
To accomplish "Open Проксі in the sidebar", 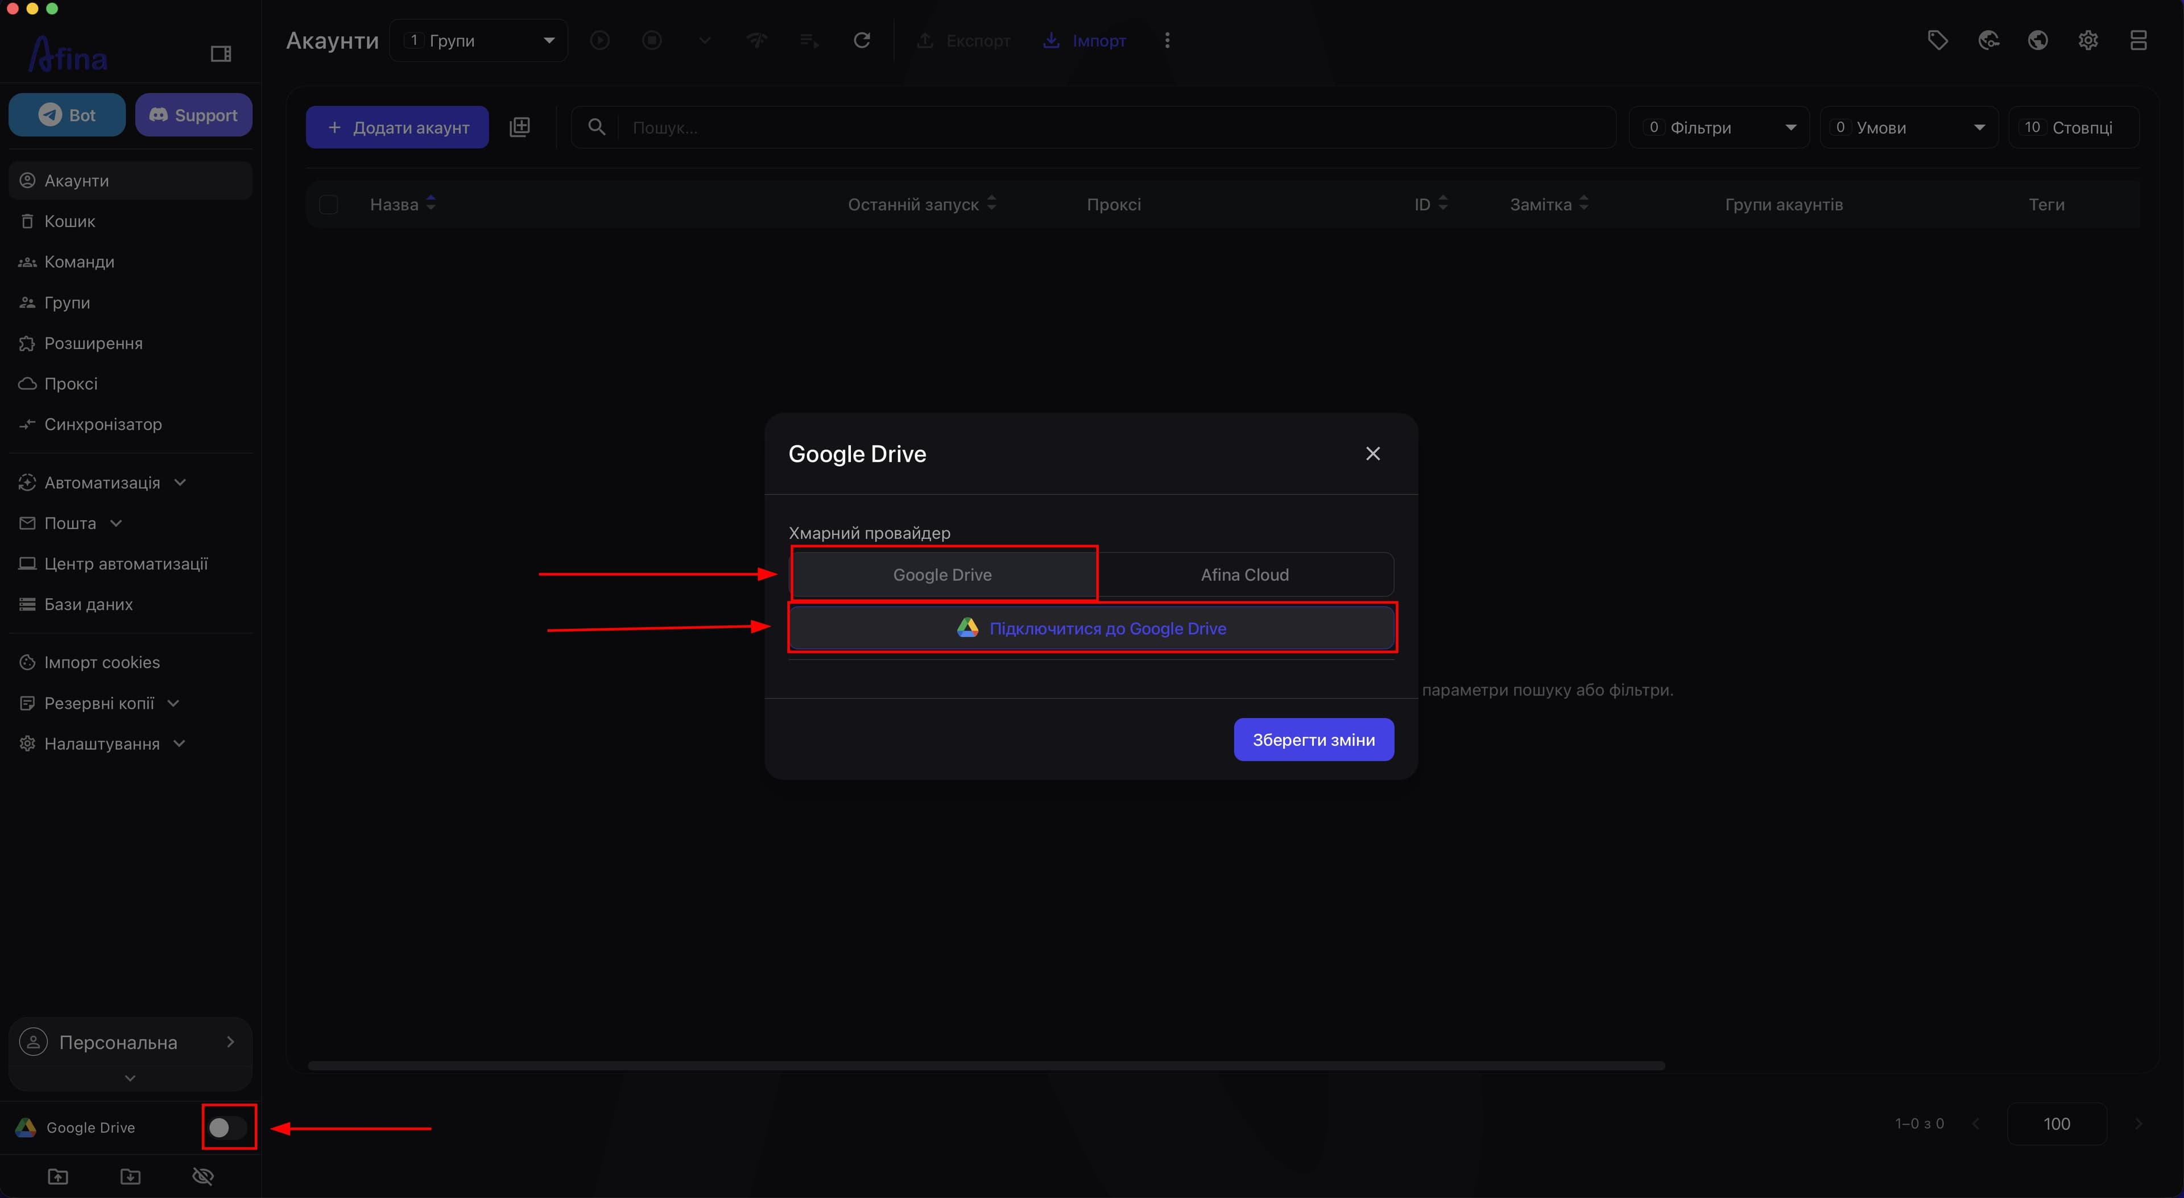I will point(131,384).
